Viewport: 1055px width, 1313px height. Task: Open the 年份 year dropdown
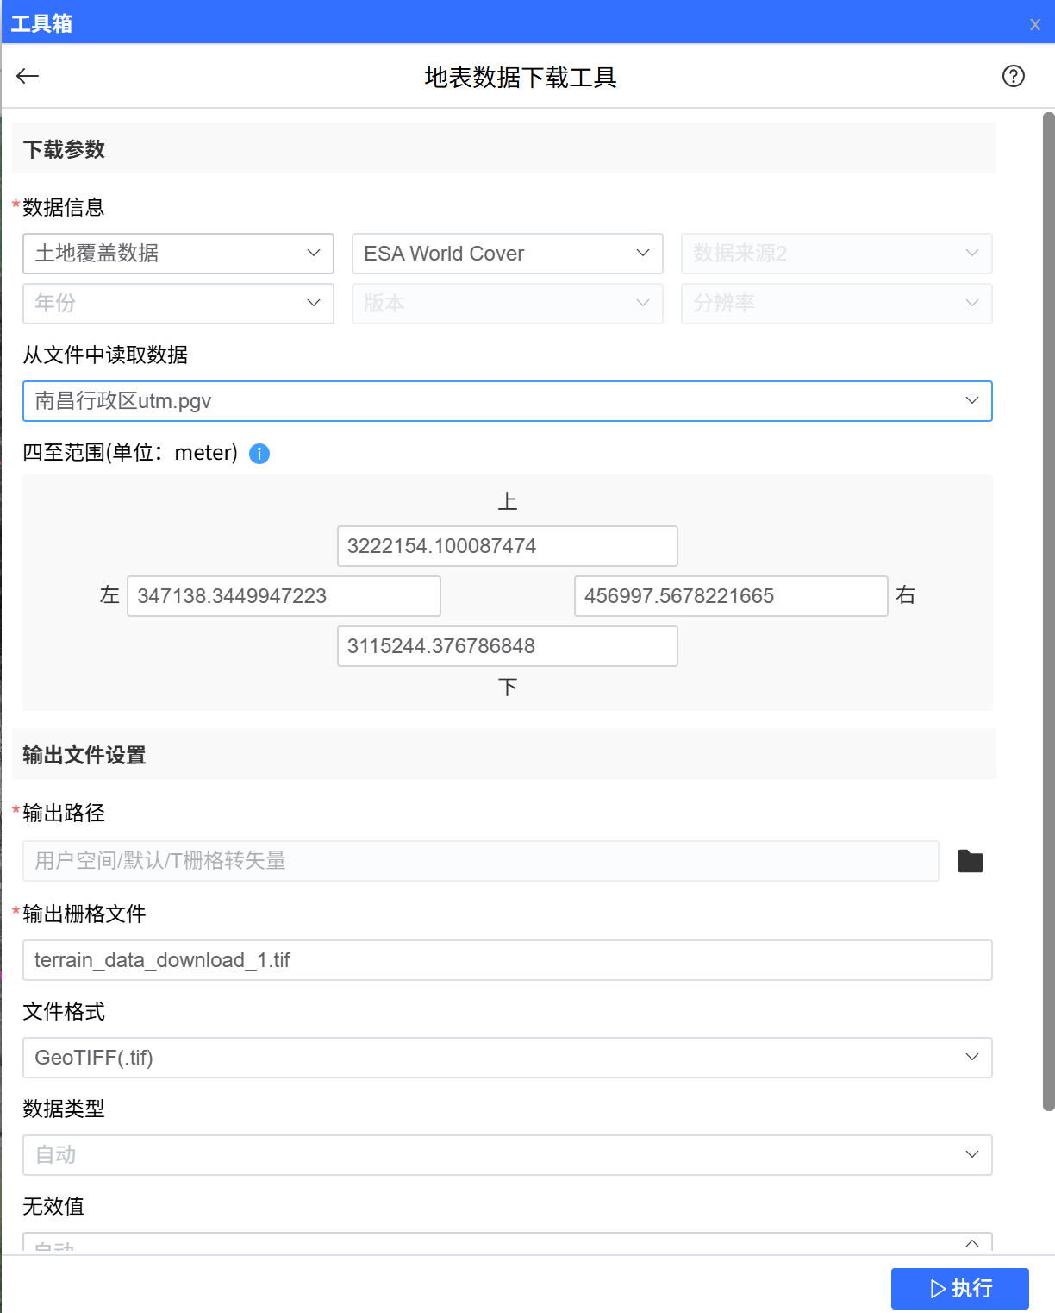click(x=178, y=304)
